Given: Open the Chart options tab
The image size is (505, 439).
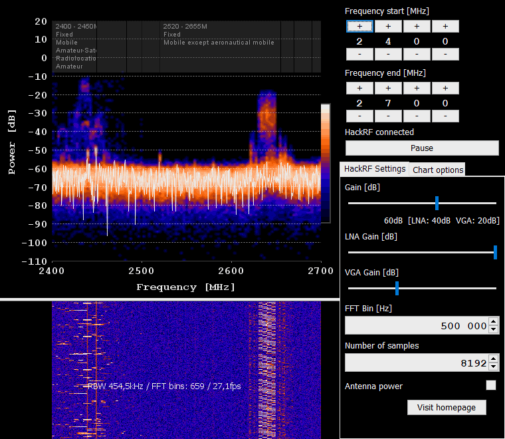Looking at the screenshot, I should [x=438, y=170].
